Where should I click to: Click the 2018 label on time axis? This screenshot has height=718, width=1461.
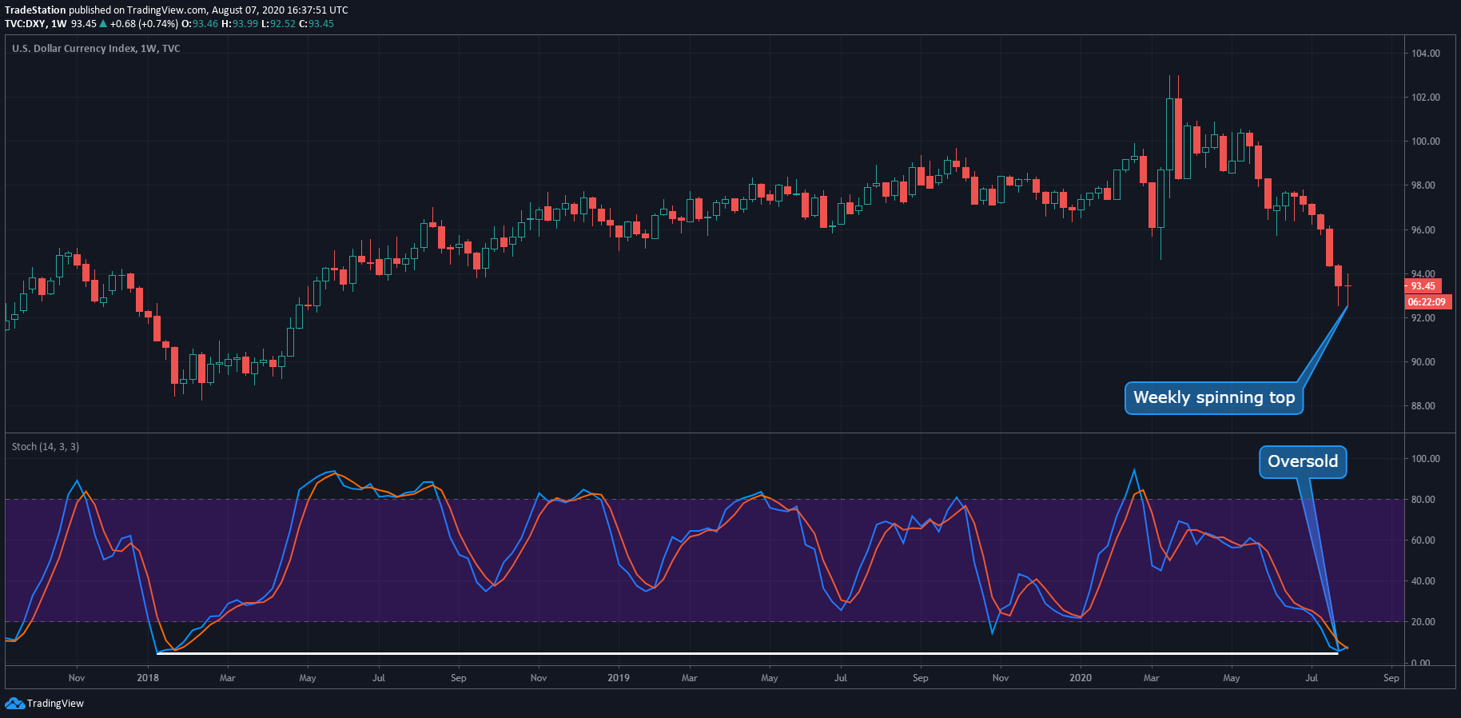(148, 678)
